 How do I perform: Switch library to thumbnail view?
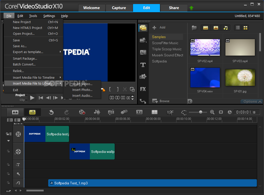point(245,28)
